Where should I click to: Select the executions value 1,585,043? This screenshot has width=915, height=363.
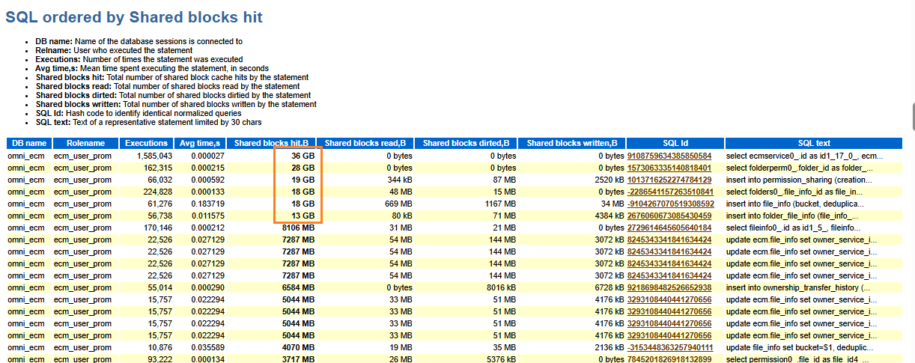[154, 156]
